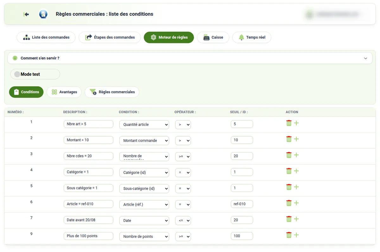Viewport: 380px width, 252px height.
Task: Open the Montant commande condition dropdown
Action: (144, 140)
